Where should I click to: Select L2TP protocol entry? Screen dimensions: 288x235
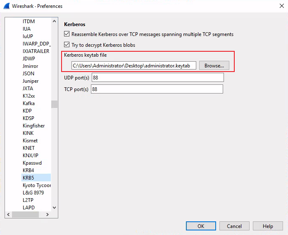(x=29, y=200)
